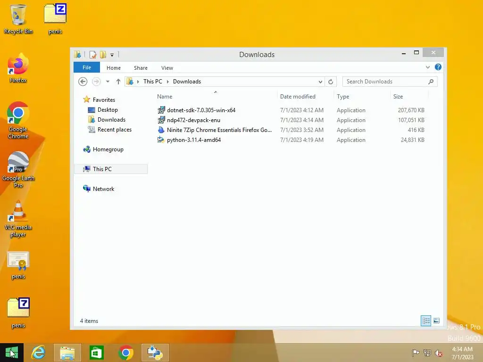Select the Z archive icon beside Recycle Bin
This screenshot has width=483, height=362.
point(55,18)
